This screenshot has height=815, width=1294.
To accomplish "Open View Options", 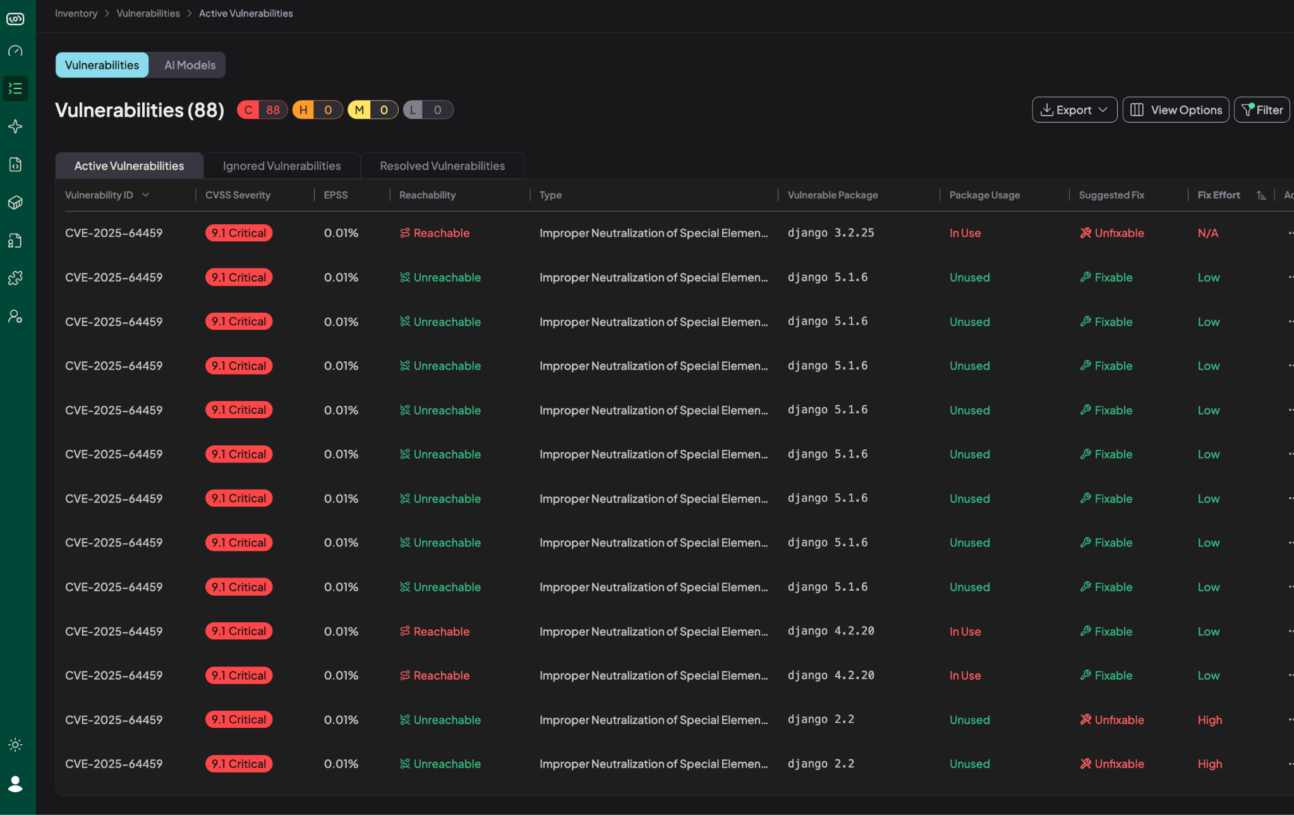I will pyautogui.click(x=1175, y=110).
